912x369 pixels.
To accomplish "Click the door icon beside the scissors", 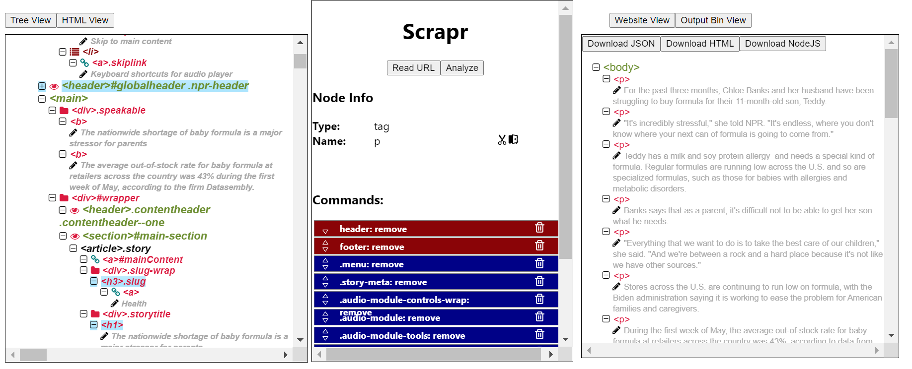I will tap(513, 139).
